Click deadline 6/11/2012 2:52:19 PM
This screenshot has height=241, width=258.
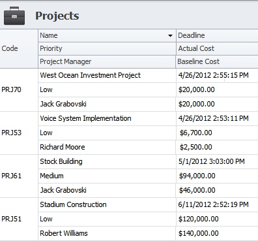(217, 204)
